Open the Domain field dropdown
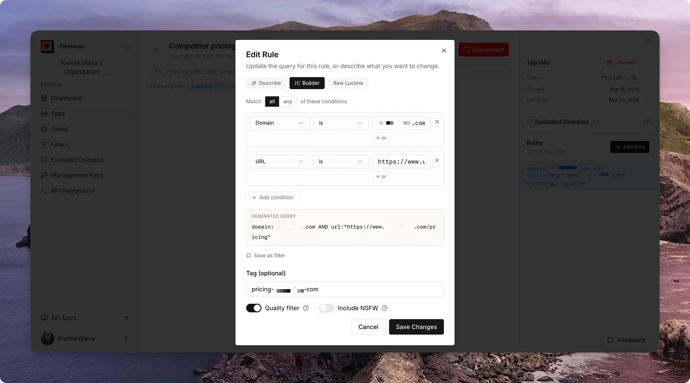The width and height of the screenshot is (690, 383). pyautogui.click(x=280, y=123)
